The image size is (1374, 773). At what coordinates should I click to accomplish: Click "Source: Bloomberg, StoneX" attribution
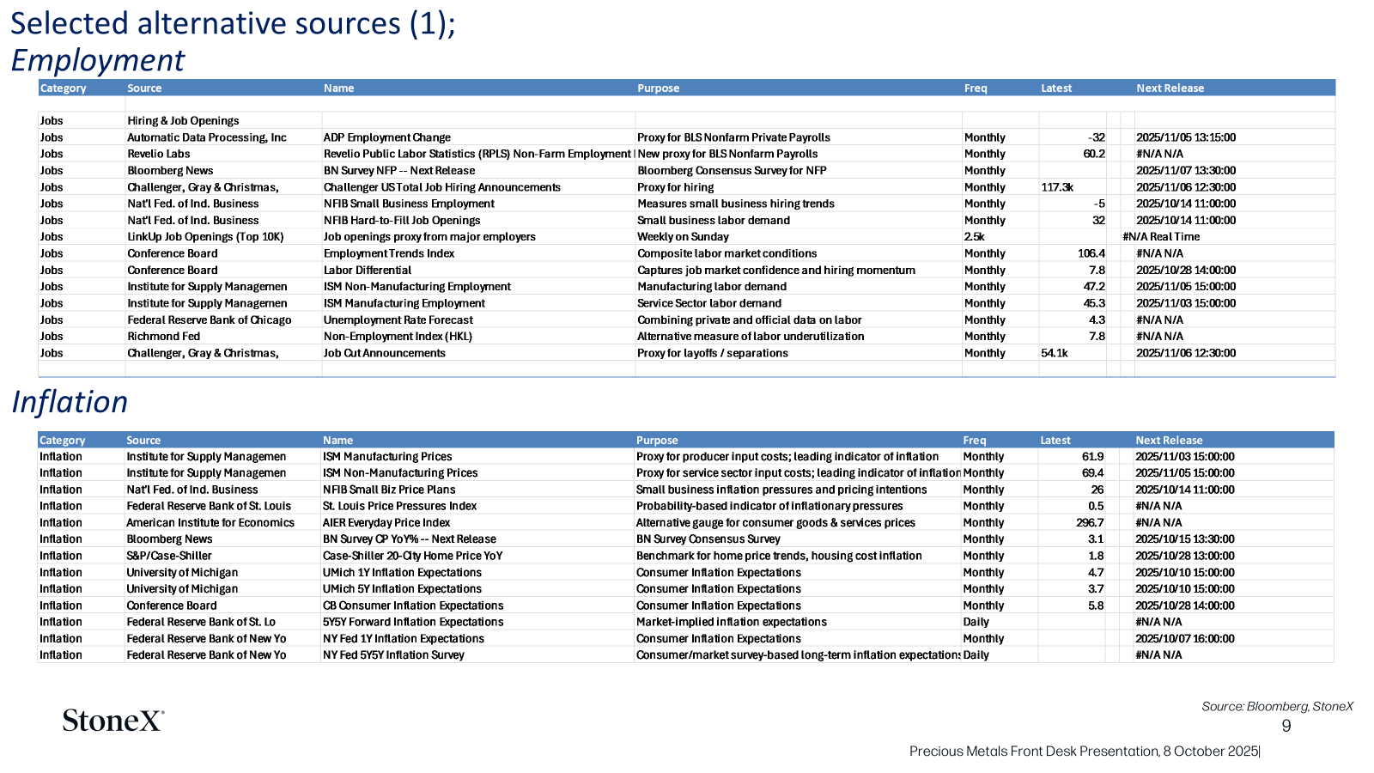[x=1277, y=707]
